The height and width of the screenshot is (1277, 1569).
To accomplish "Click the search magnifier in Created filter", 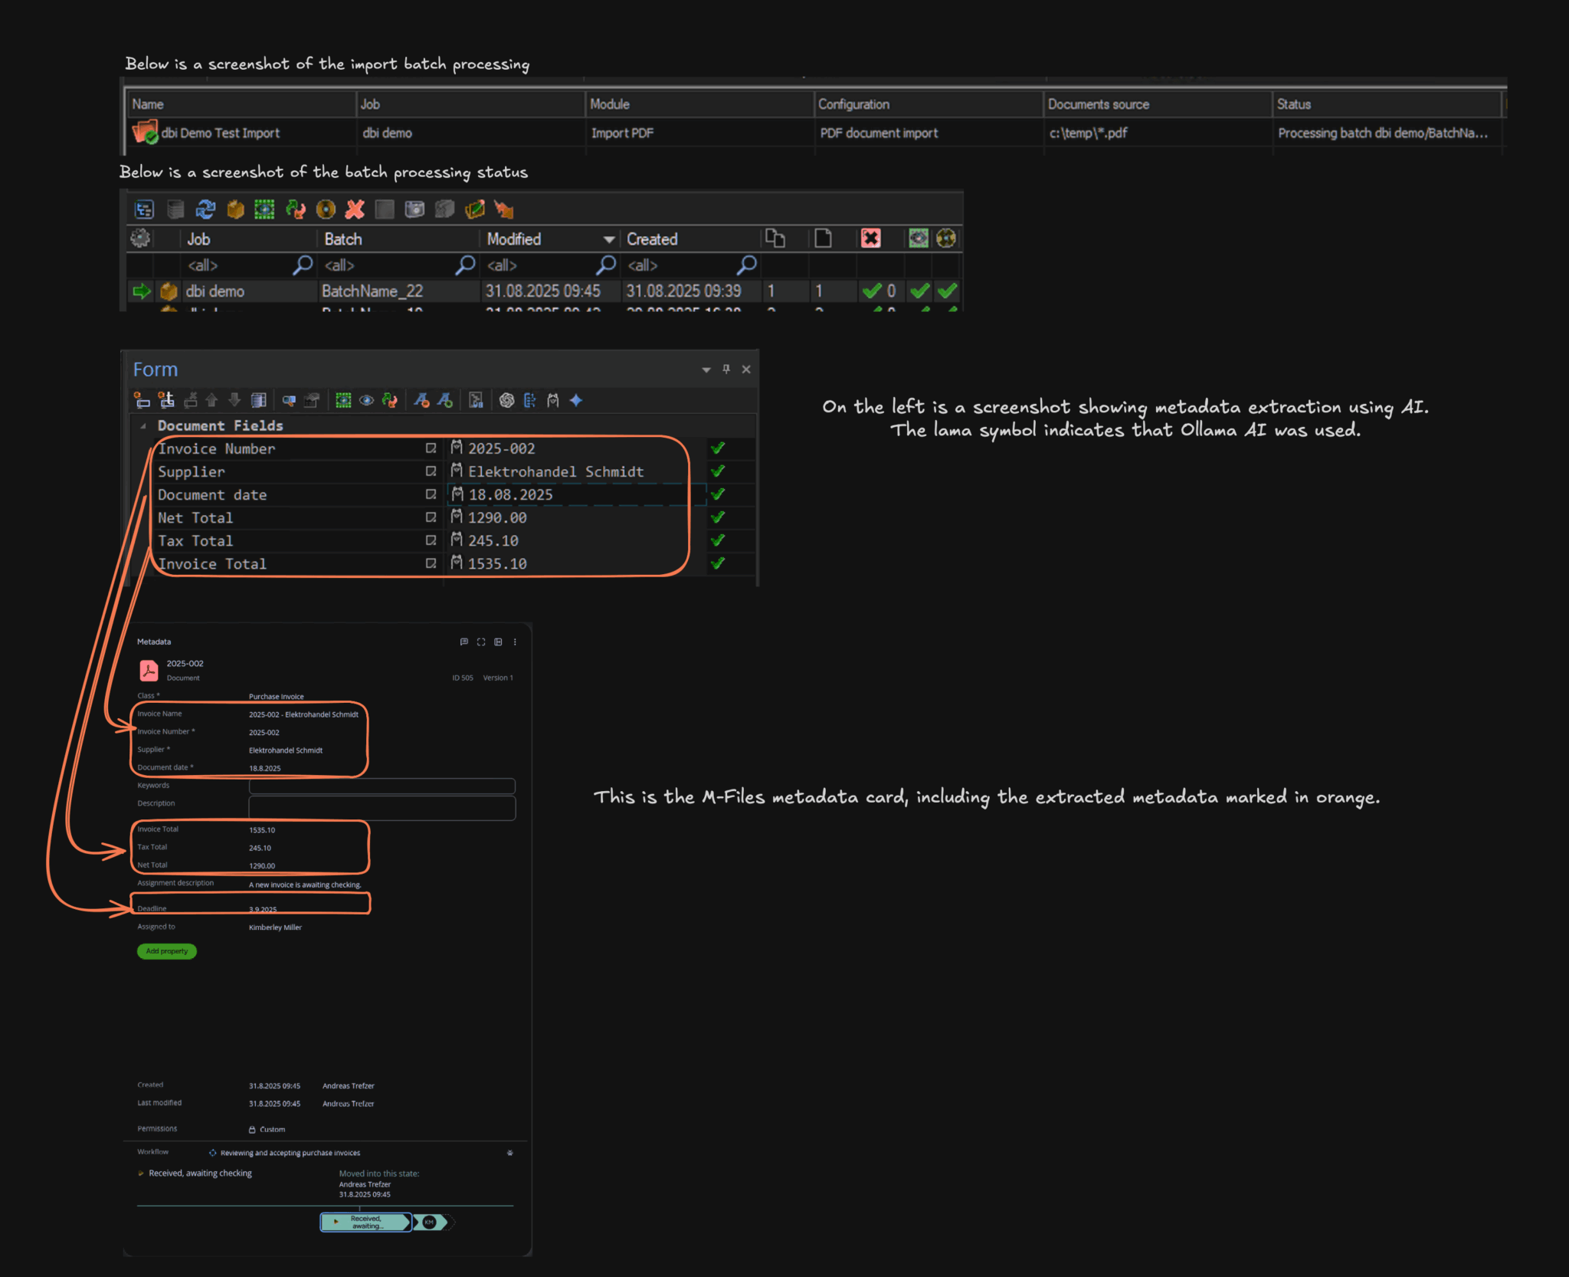I will pos(747,265).
